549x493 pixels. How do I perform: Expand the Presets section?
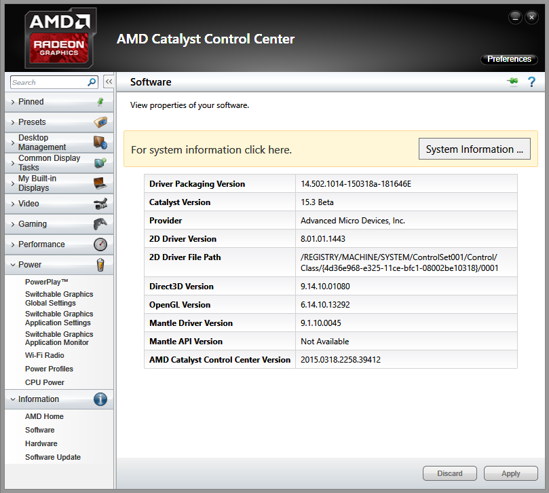tap(59, 122)
